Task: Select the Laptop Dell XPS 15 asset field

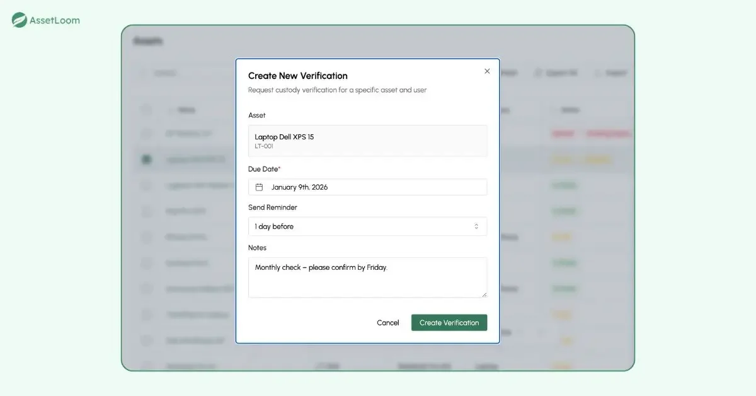Action: [367, 141]
